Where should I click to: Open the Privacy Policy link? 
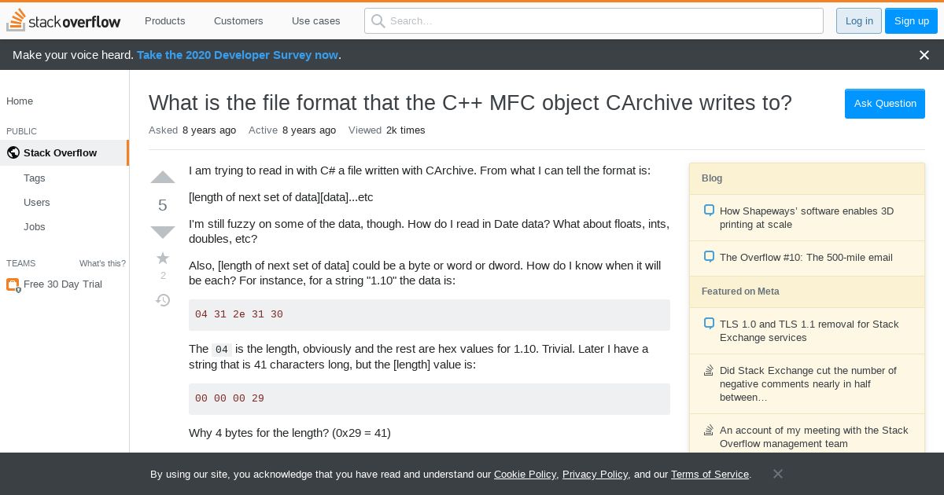tap(595, 475)
